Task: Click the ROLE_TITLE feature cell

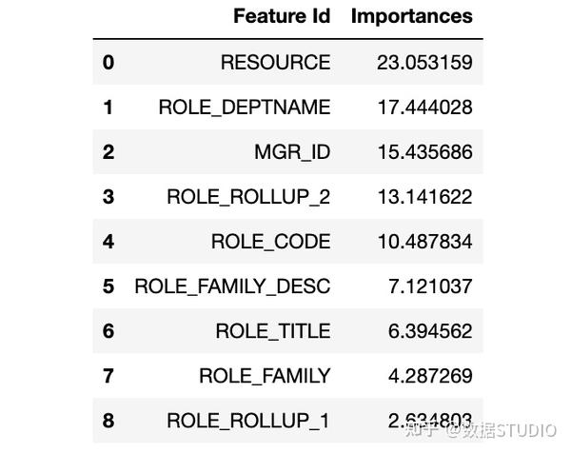Action: point(273,331)
